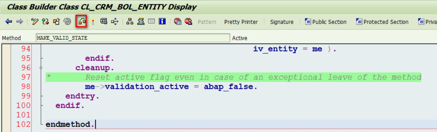Click line number 94
The image size is (437, 132).
coord(26,49)
